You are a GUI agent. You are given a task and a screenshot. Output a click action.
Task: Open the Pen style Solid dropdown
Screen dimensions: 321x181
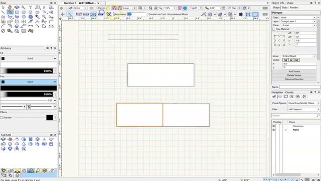tap(29, 82)
